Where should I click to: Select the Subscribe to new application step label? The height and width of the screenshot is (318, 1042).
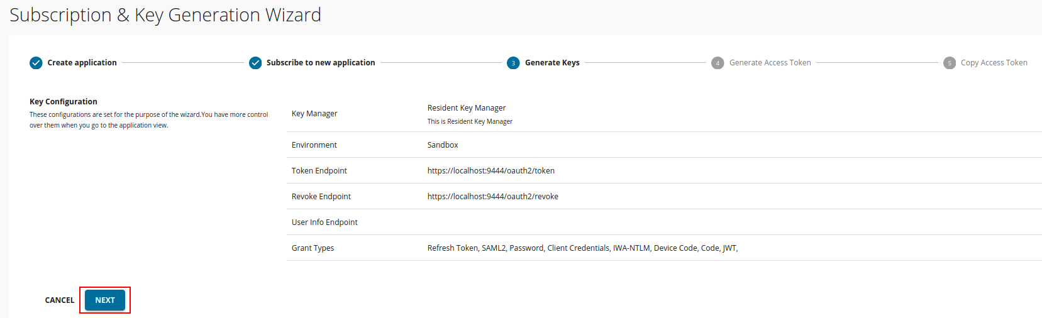(x=321, y=63)
